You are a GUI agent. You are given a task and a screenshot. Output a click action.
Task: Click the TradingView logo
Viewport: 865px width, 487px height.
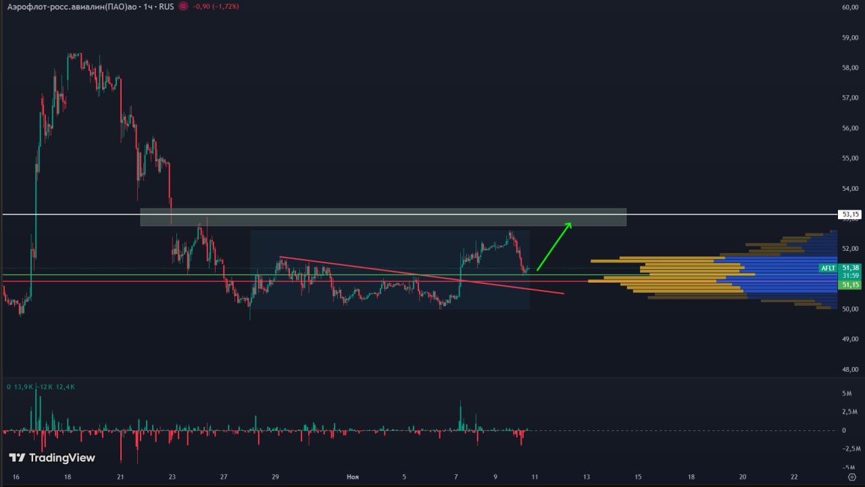click(52, 458)
